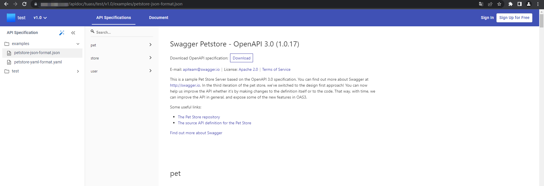
Task: Open apiteam@swagger.io email link
Action: point(201,69)
